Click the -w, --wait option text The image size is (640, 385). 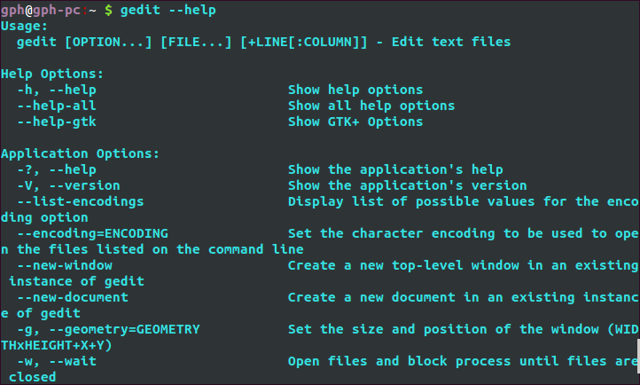pos(57,361)
